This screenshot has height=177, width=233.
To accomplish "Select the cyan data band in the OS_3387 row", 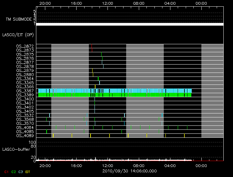I will [x=115, y=91].
